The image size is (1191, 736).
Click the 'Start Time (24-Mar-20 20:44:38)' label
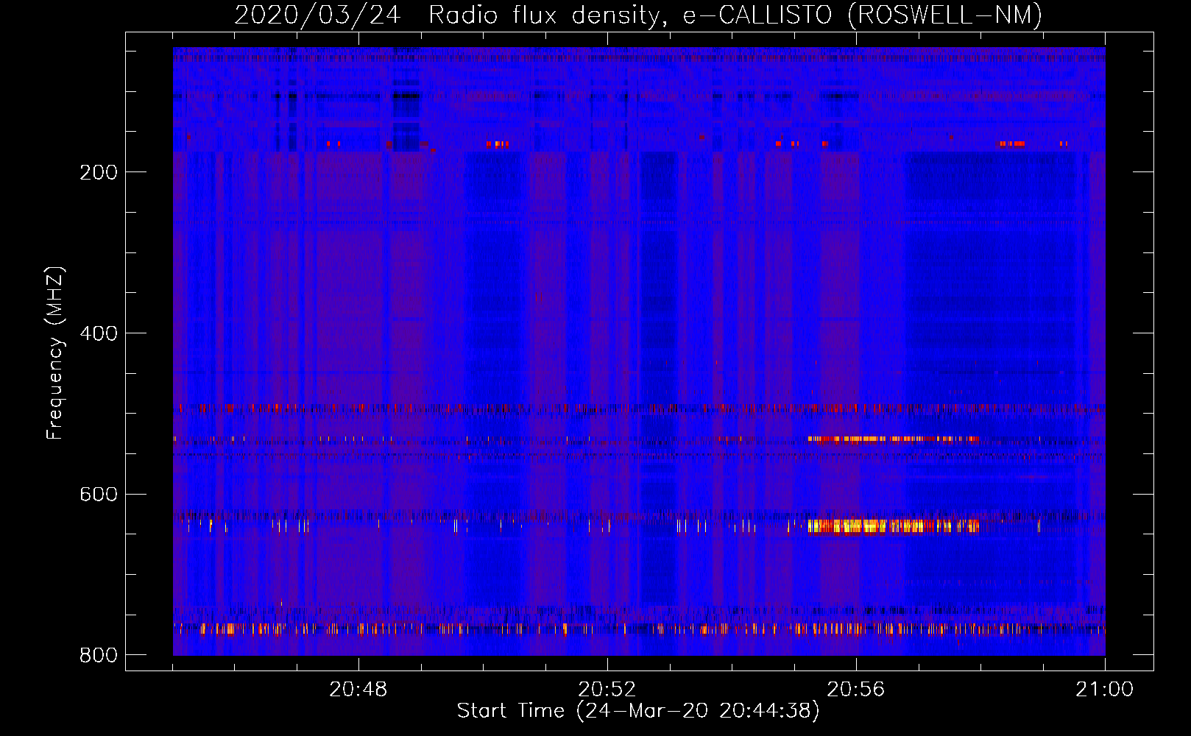(x=638, y=711)
